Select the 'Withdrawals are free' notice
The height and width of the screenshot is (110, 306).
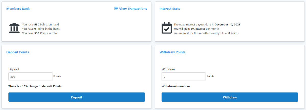175,86
